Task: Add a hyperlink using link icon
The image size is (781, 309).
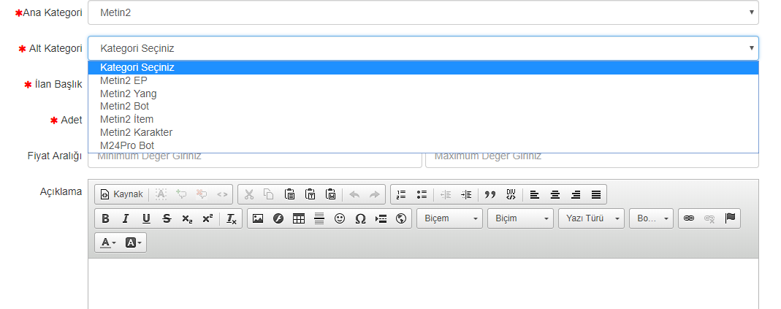Action: click(x=688, y=218)
